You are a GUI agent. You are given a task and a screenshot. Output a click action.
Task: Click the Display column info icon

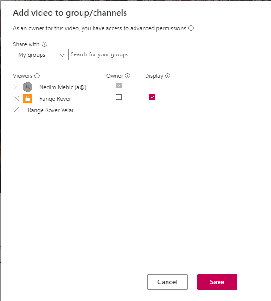167,76
